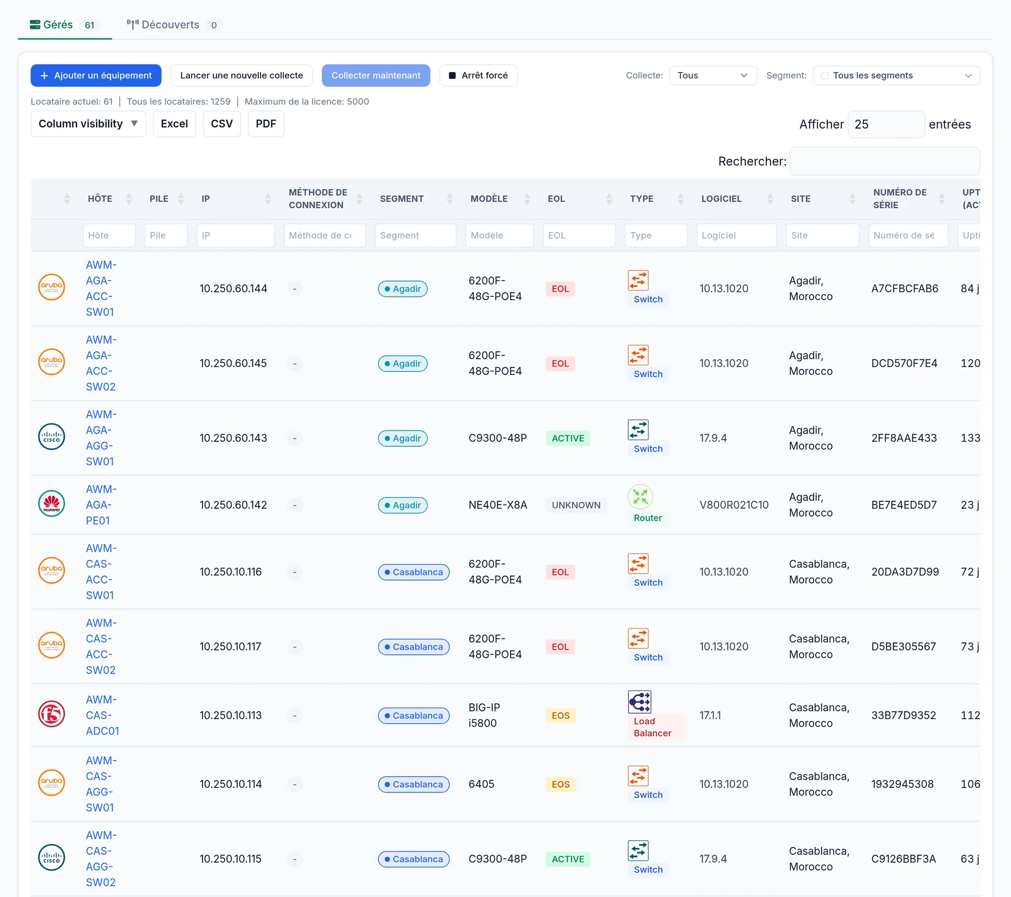The width and height of the screenshot is (1011, 897).
Task: Focus the Hôte column filter field
Action: tap(109, 235)
